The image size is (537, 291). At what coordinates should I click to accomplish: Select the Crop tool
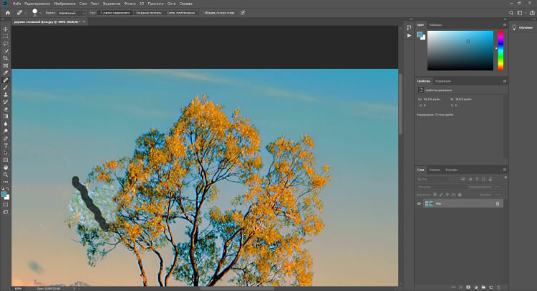point(6,58)
